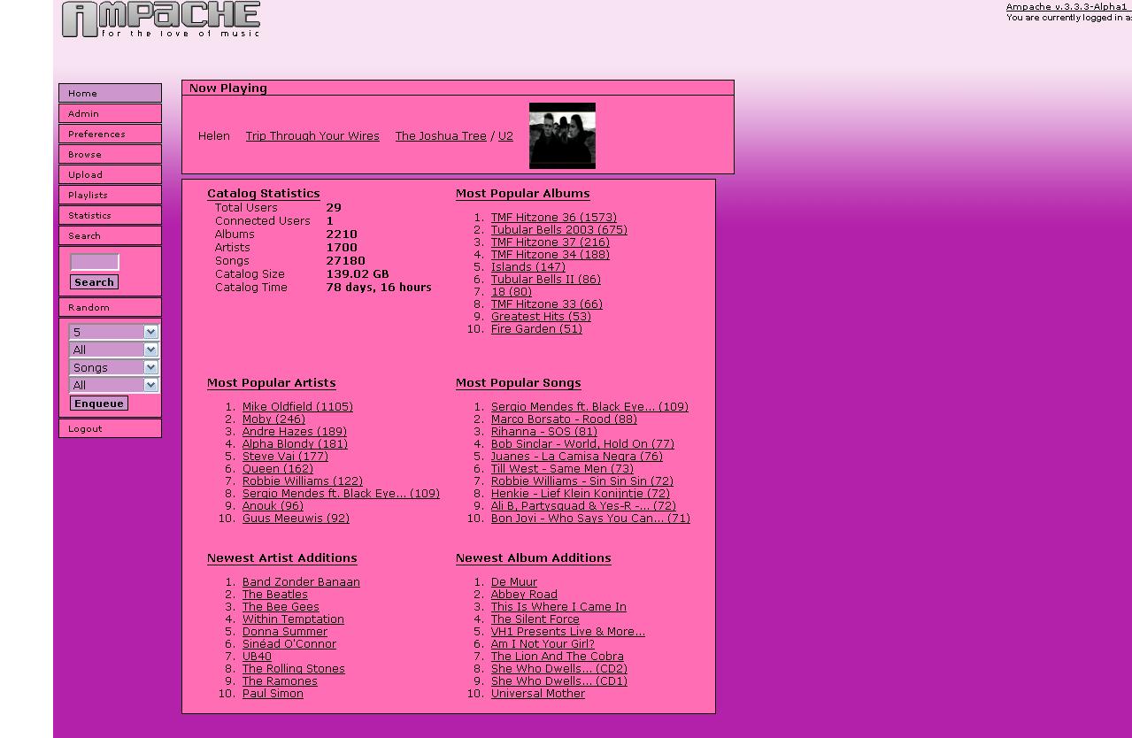Open the random count dropdown showing 5
The image size is (1132, 738).
coord(114,332)
